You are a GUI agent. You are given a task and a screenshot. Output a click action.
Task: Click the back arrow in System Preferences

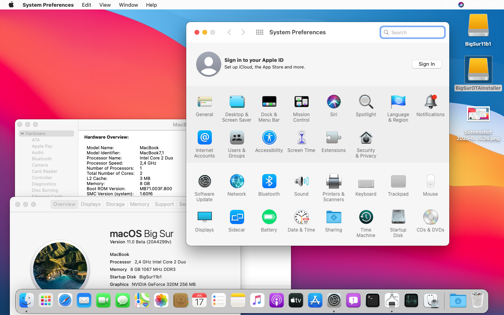tap(229, 32)
